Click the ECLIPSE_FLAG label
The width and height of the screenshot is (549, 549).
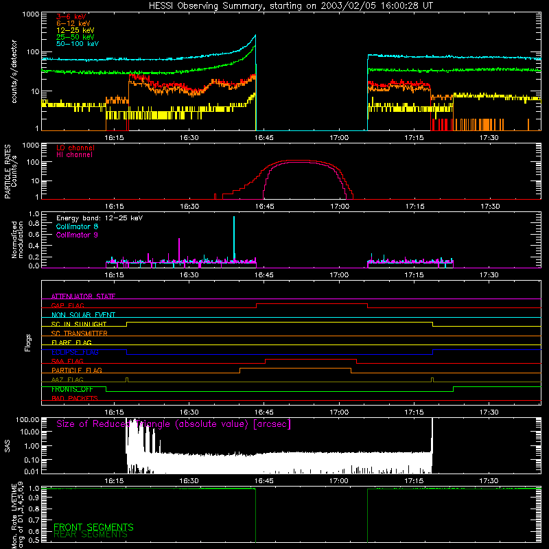point(75,352)
